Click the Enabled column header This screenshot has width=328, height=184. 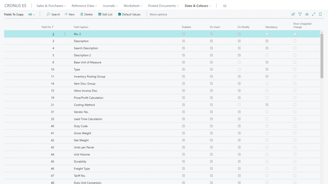(x=186, y=27)
